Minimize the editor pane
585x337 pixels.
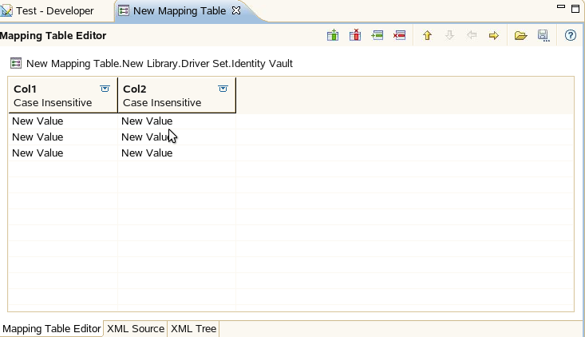click(561, 6)
